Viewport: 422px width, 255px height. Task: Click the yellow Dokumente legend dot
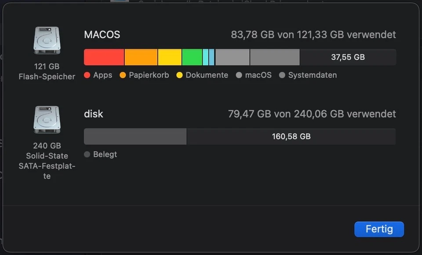click(179, 75)
